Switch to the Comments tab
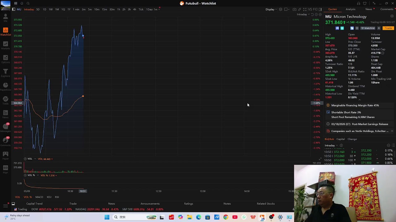396x222 pixels. [387, 9]
